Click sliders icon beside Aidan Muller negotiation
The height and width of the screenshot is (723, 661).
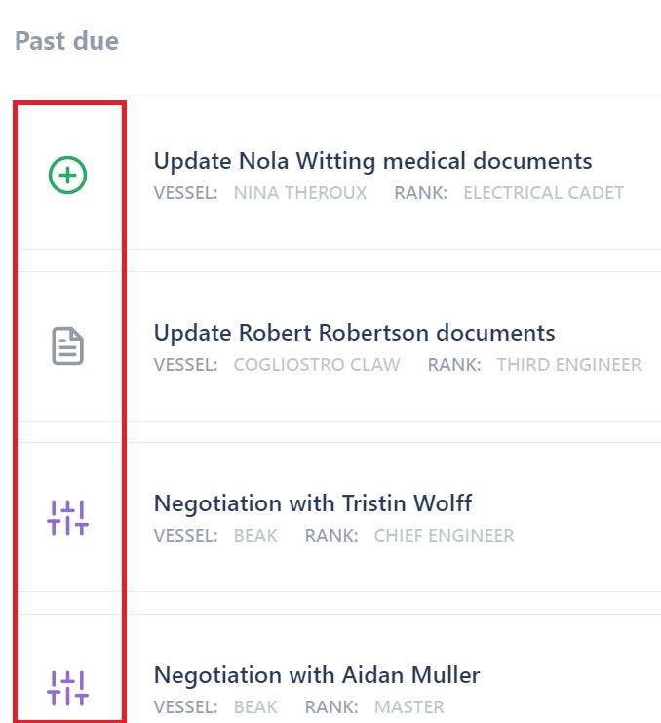(68, 688)
